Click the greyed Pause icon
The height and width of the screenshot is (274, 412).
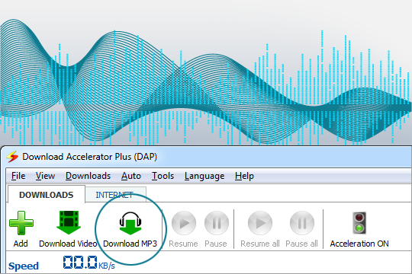[x=217, y=223]
